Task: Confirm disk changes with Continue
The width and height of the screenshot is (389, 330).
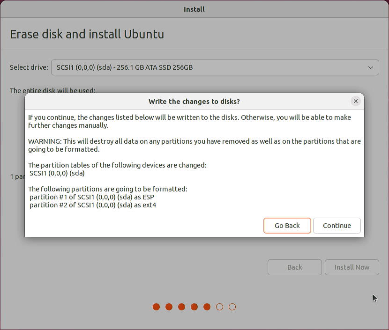Action: [x=337, y=226]
